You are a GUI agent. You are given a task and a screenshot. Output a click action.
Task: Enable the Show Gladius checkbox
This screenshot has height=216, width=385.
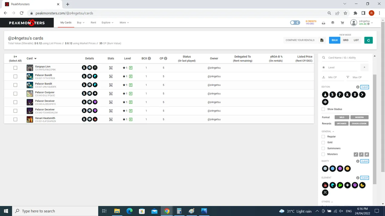pyautogui.click(x=323, y=109)
